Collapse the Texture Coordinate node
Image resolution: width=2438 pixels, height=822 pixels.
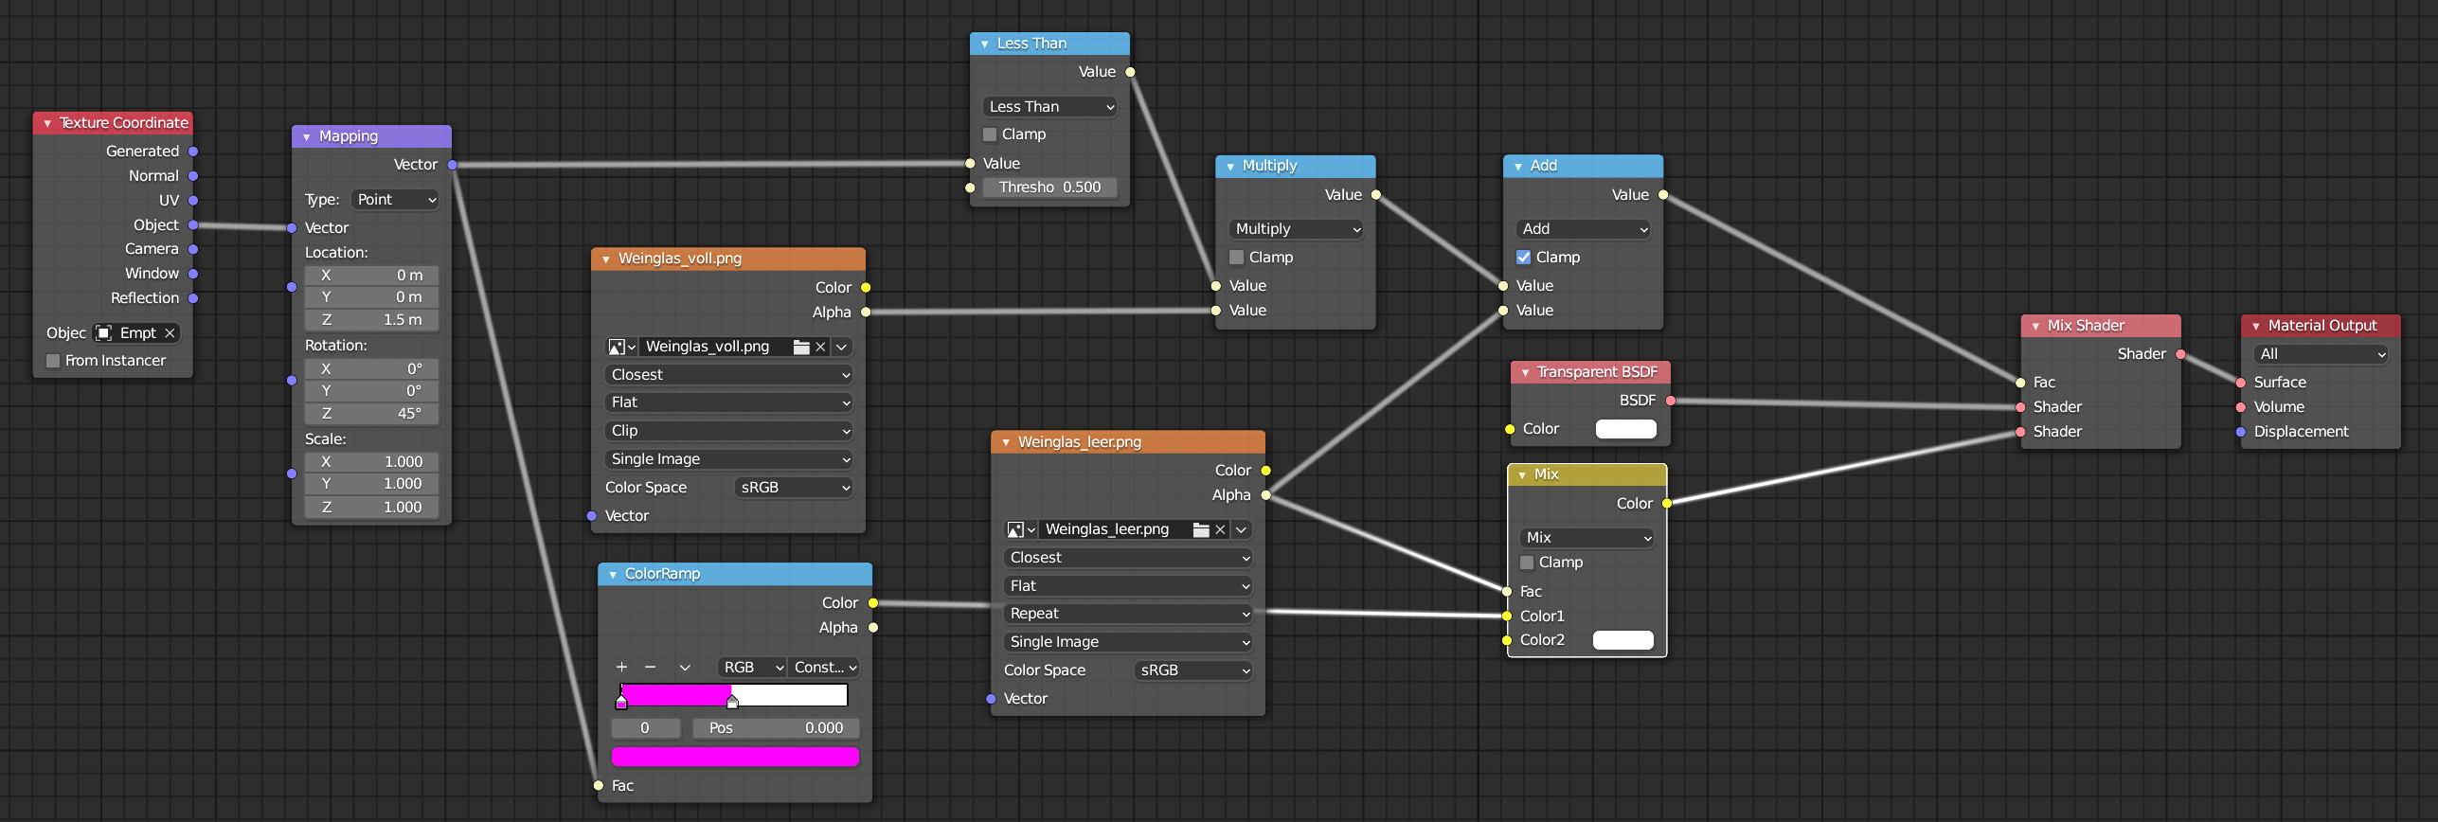coord(47,123)
